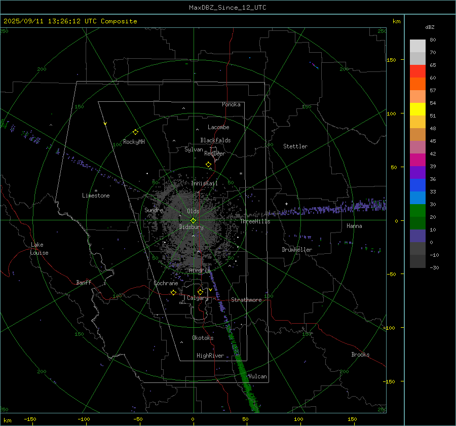Image resolution: width=456 pixels, height=426 pixels.
Task: Select the purple swatch between 39 and 36 dBZ
Action: tap(417, 172)
